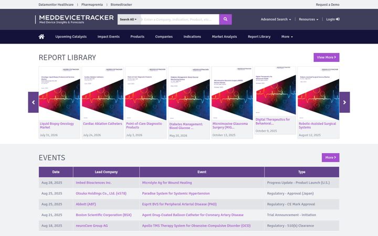
Task: Click the Login link
Action: (333, 19)
